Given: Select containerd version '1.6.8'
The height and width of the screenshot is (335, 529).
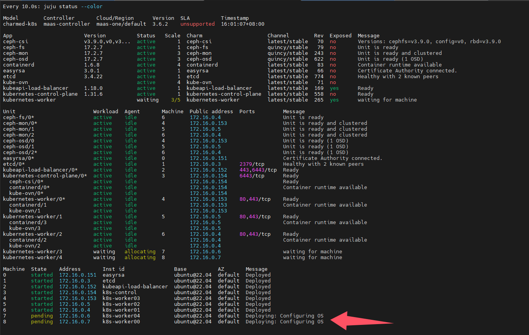Looking at the screenshot, I should pyautogui.click(x=92, y=65).
